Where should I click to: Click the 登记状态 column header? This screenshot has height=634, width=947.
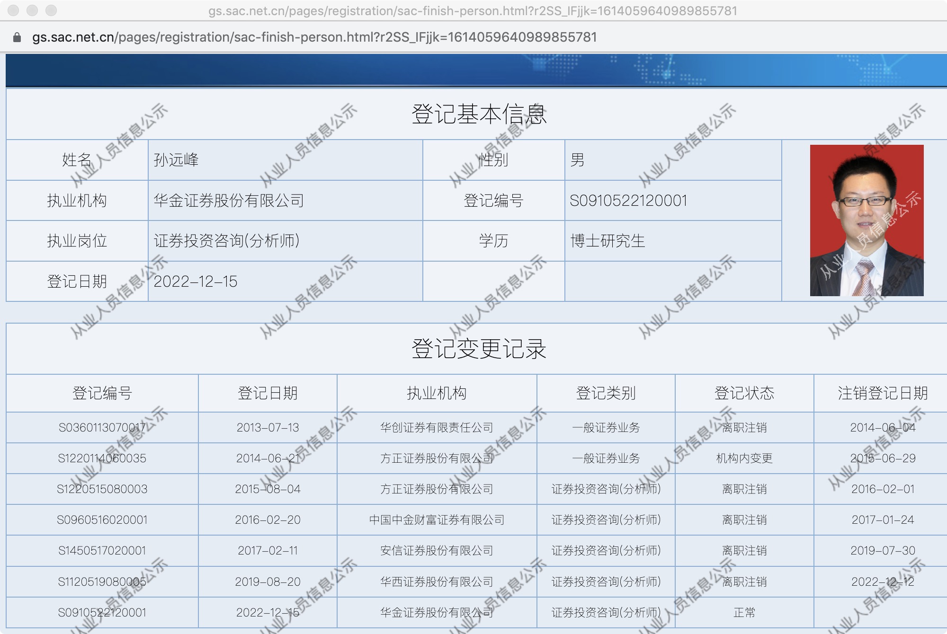744,393
